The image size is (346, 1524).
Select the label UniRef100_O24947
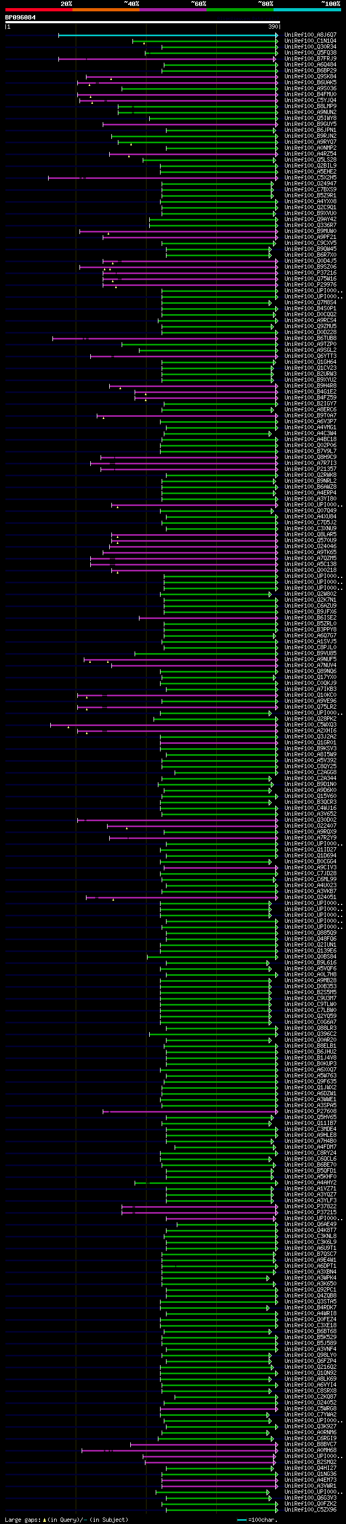310,183
